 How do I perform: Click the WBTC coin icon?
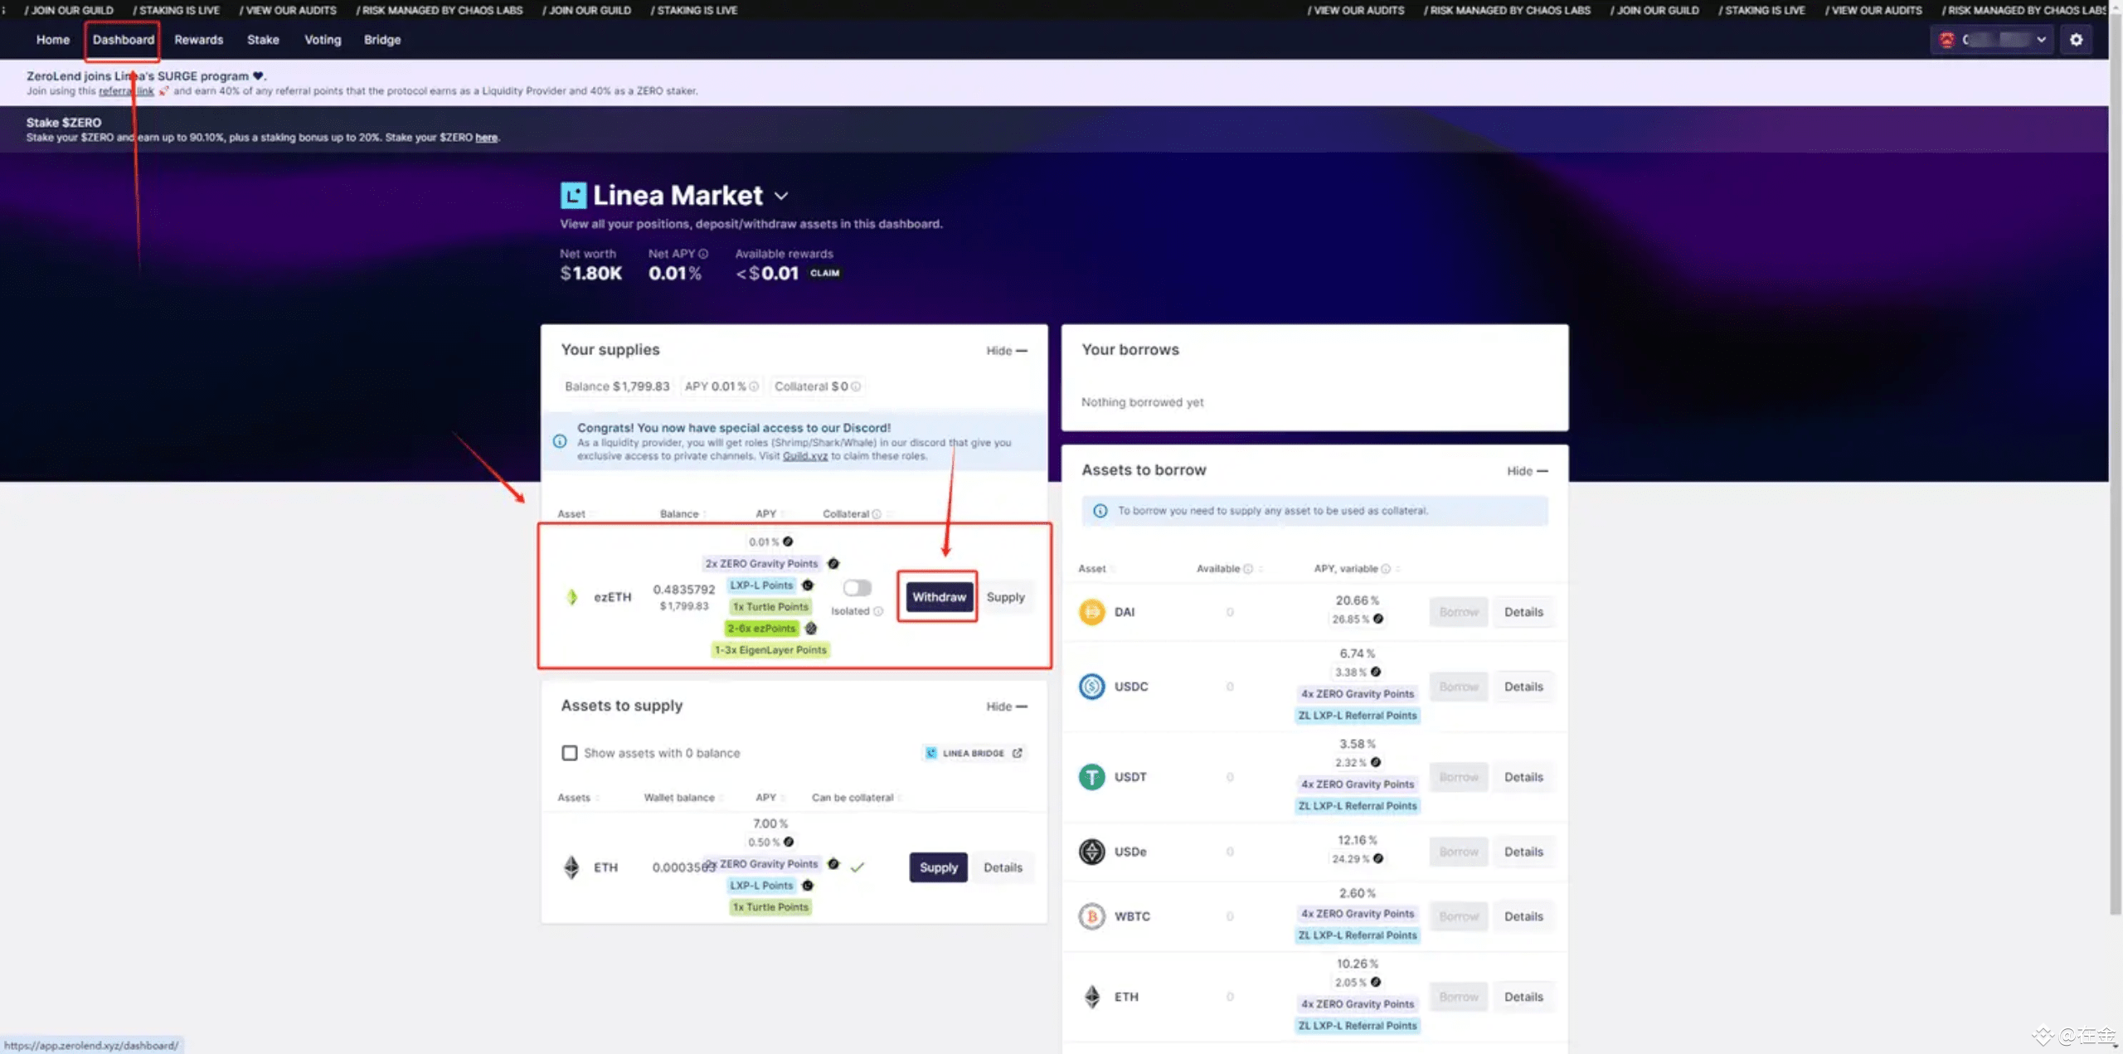[x=1091, y=916]
